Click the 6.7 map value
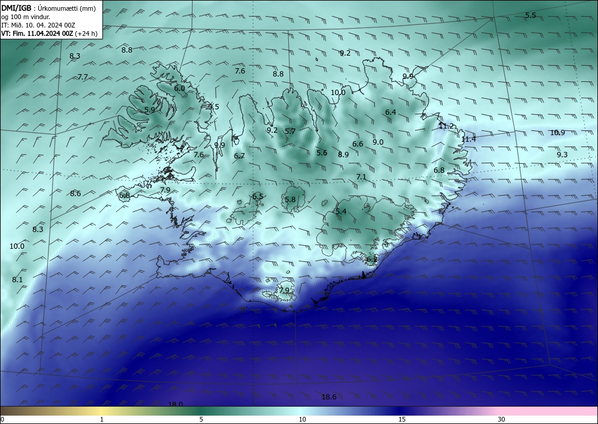The height and width of the screenshot is (424, 598). point(240,155)
